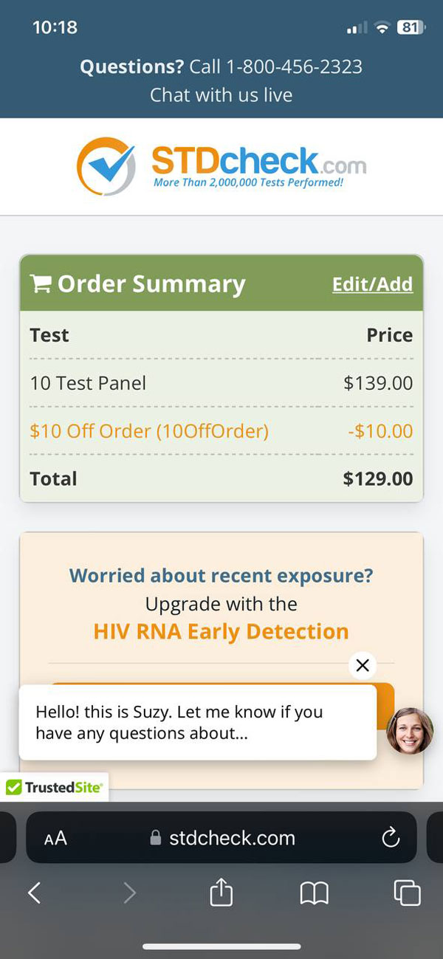
Task: Dismiss Suzy's chat message bubble
Action: tap(362, 665)
